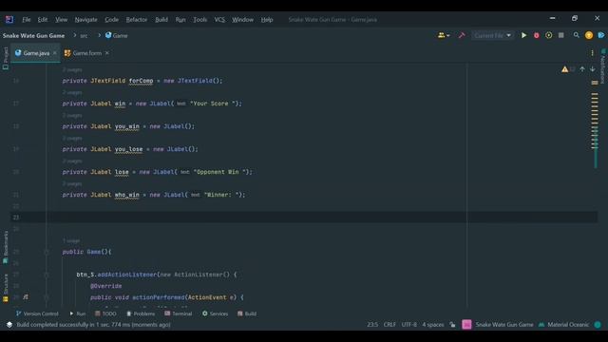Select the Game class breadcrumb
This screenshot has width=608, height=342.
point(116,36)
